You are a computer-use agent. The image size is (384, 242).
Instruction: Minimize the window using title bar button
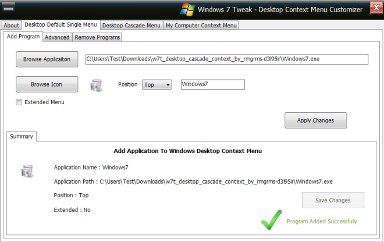coord(9,8)
